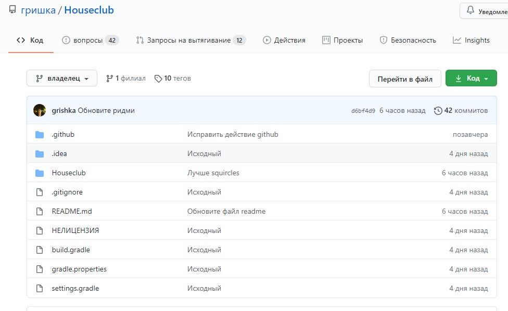Open the Запросы на вытягивание tab
The width and height of the screenshot is (508, 311).
190,40
